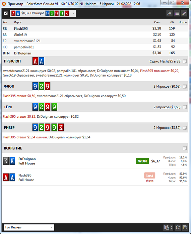The image size is (191, 234).
Task: Click '2 Игроков ($1,68)' pot info
Action: [167, 107]
